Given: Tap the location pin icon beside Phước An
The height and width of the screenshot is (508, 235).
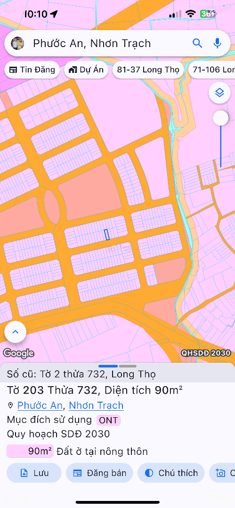Looking at the screenshot, I should pos(10,405).
